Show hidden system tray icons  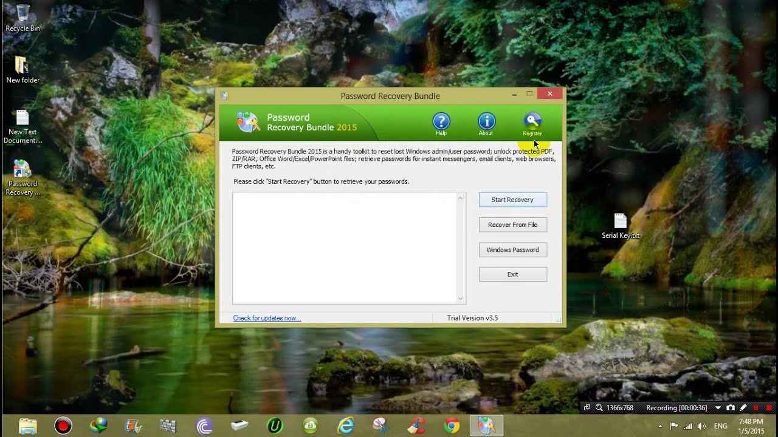pyautogui.click(x=661, y=426)
